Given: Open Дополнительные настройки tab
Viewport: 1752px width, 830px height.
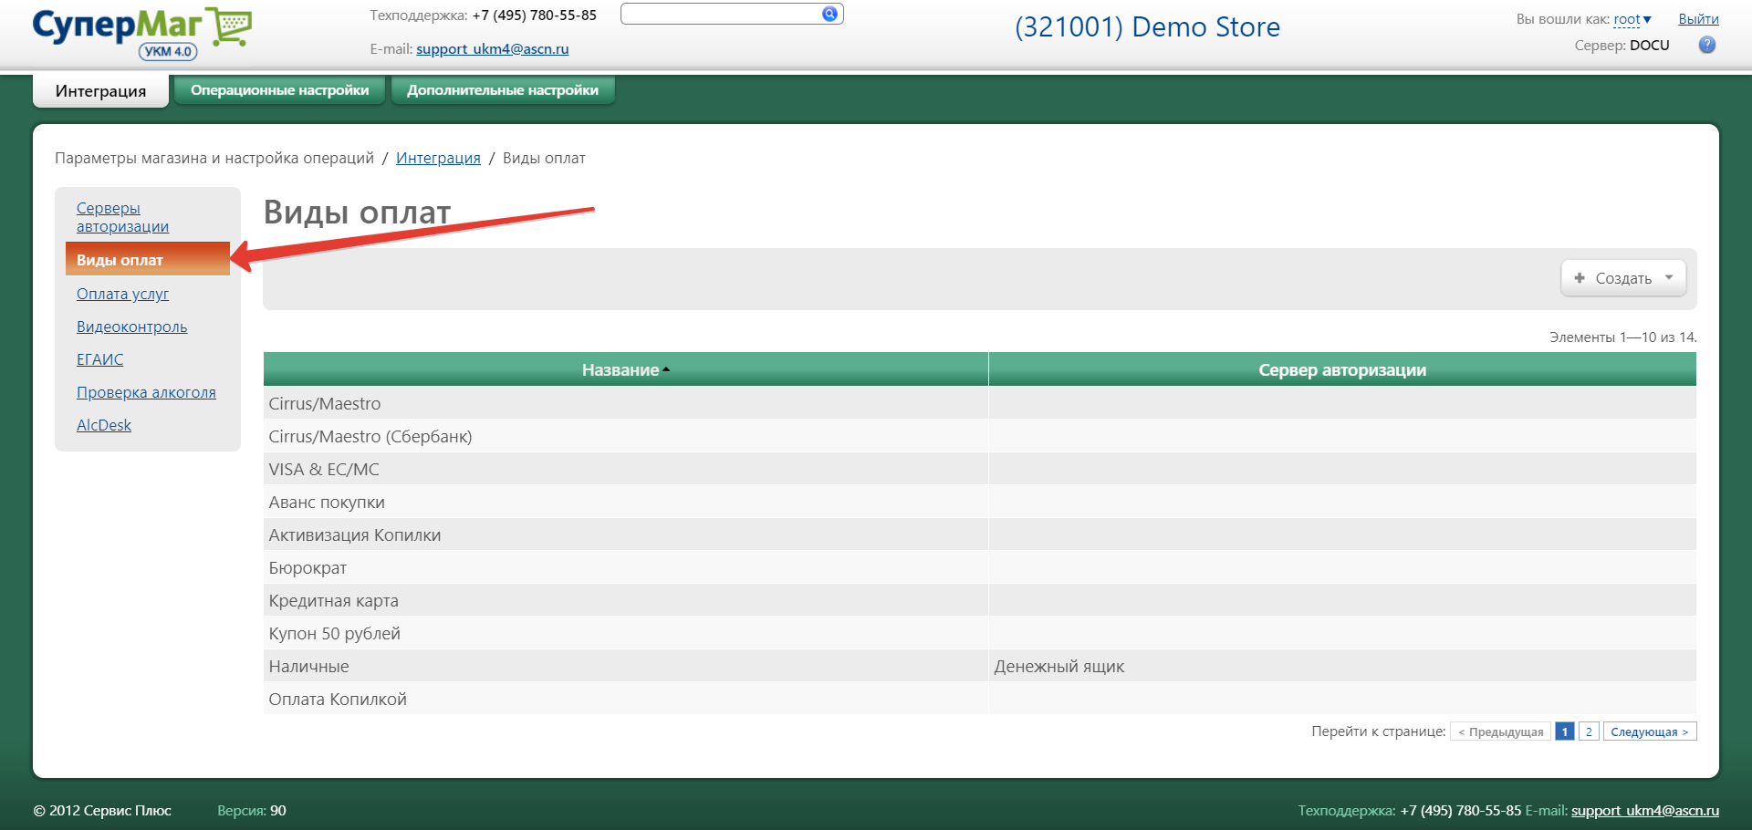Looking at the screenshot, I should (502, 90).
